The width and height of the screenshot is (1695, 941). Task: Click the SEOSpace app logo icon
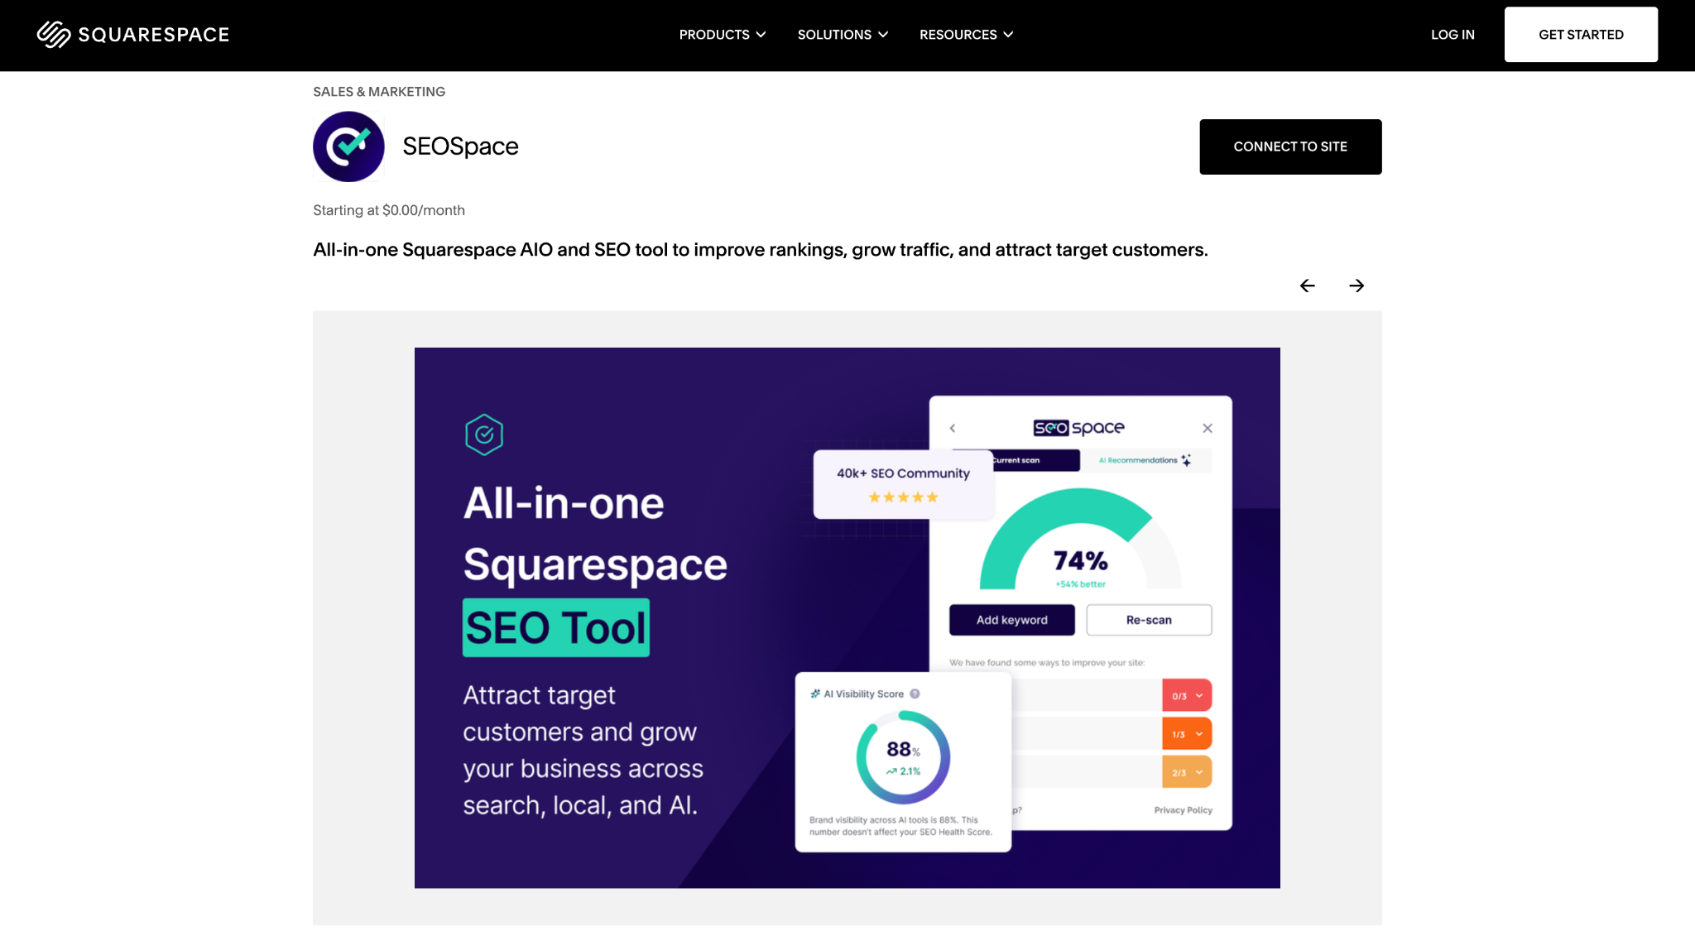pyautogui.click(x=348, y=146)
